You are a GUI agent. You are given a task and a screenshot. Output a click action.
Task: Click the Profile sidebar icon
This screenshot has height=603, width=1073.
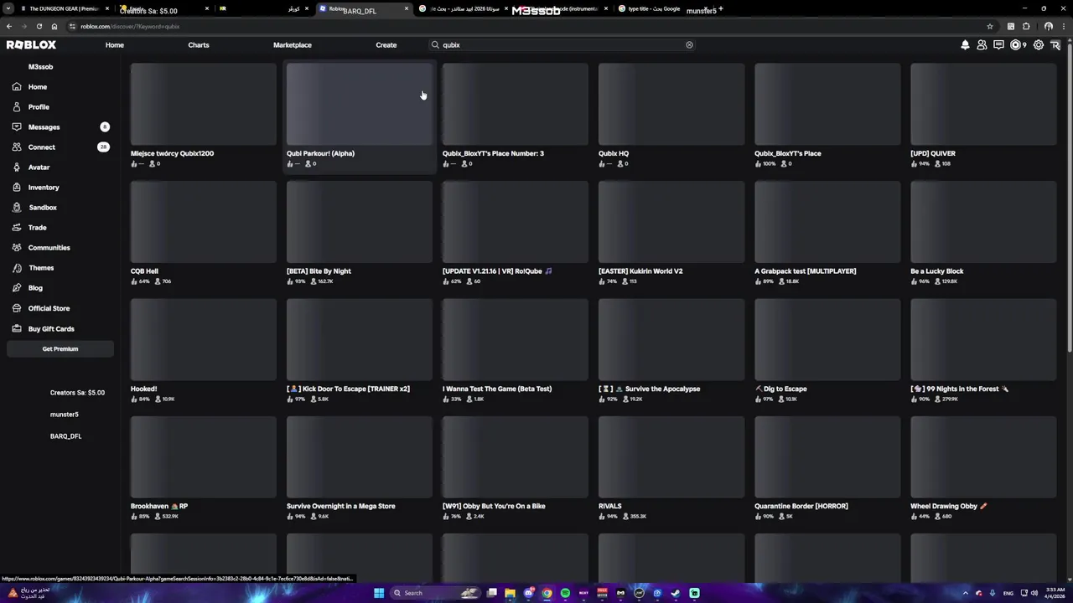click(17, 107)
